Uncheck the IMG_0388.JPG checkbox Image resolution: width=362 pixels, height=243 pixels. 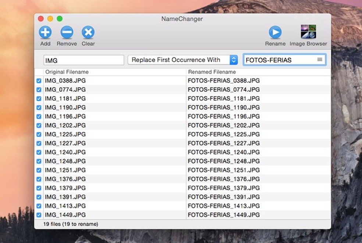point(39,81)
